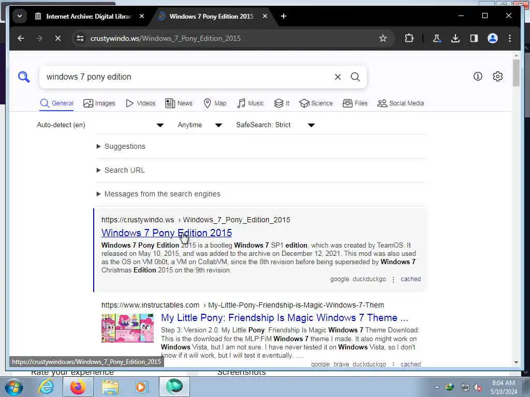530x397 pixels.
Task: Open the SafeSearch: Strict dropdown
Action: click(x=275, y=125)
